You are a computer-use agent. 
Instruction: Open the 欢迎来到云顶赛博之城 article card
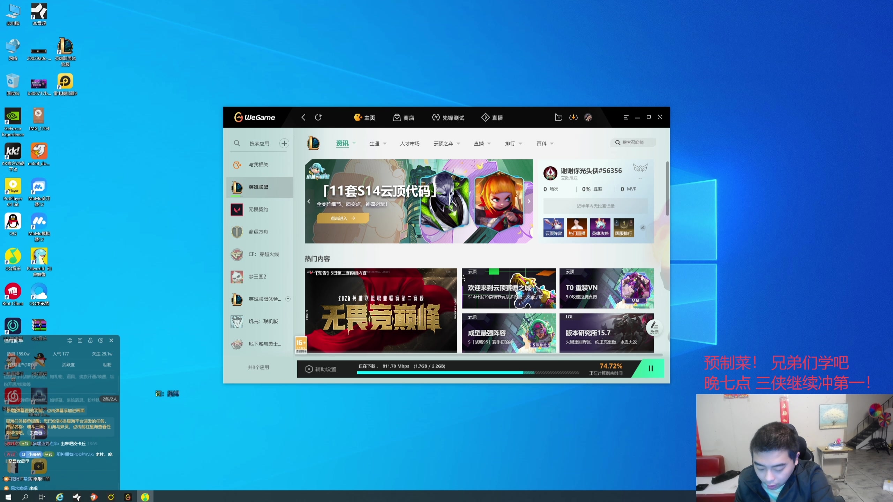point(509,288)
